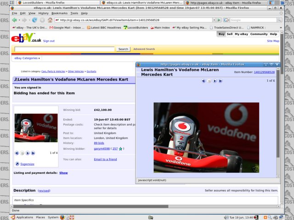Image resolution: width=294 pixels, height=220 pixels.
Task: Open the Bookmarks menu
Action: point(59,13)
